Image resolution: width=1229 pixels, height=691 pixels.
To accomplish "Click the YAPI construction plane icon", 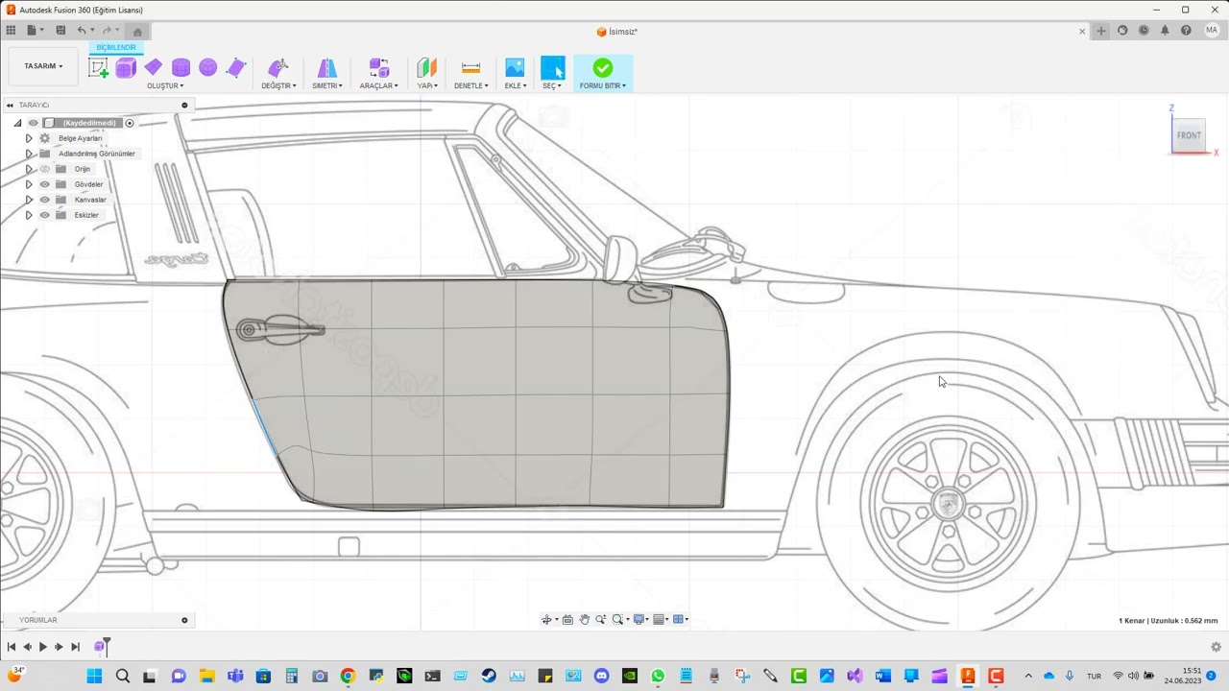I will 426,67.
